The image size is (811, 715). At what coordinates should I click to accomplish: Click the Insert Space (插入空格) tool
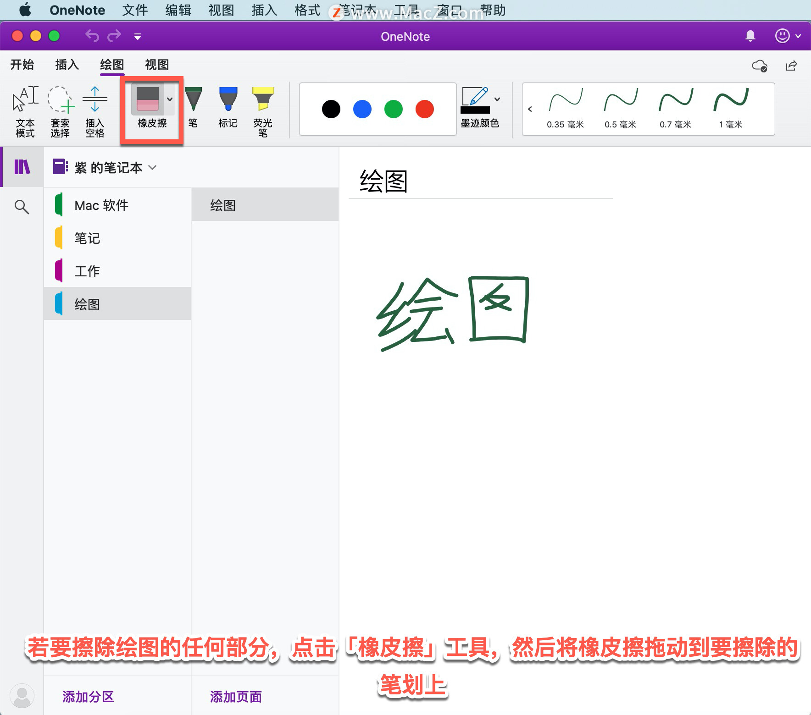95,111
